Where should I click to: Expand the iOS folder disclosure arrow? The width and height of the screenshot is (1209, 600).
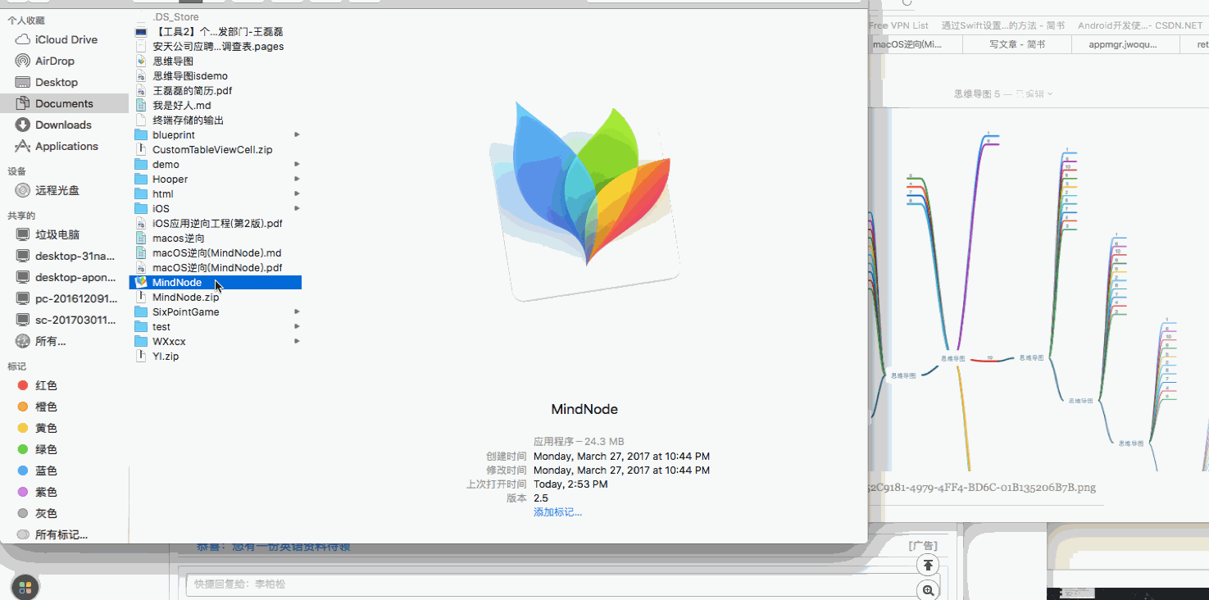pyautogui.click(x=297, y=208)
